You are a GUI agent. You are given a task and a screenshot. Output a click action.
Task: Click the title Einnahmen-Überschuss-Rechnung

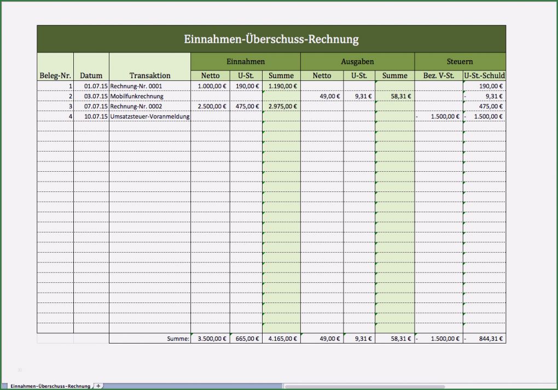pos(272,38)
